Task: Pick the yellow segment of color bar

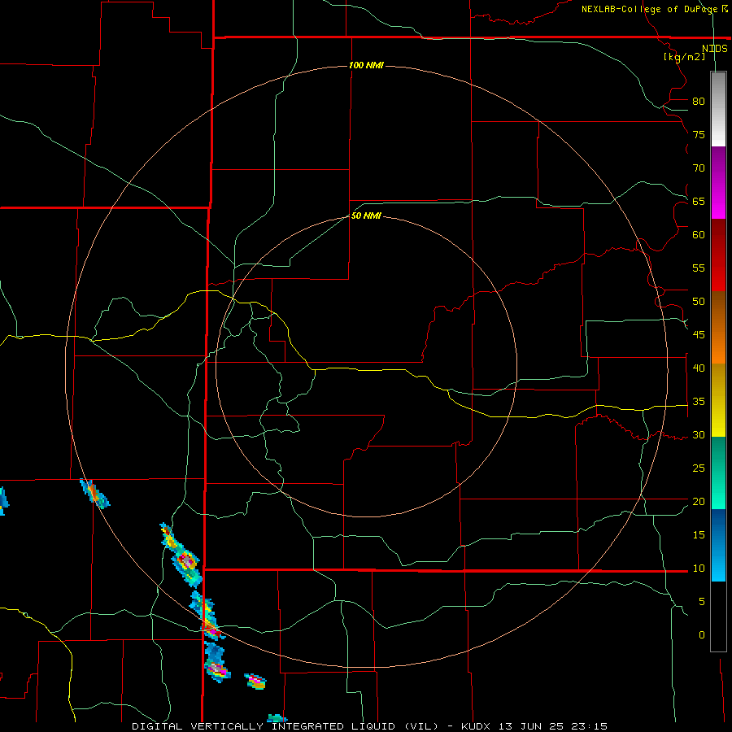Action: point(718,400)
